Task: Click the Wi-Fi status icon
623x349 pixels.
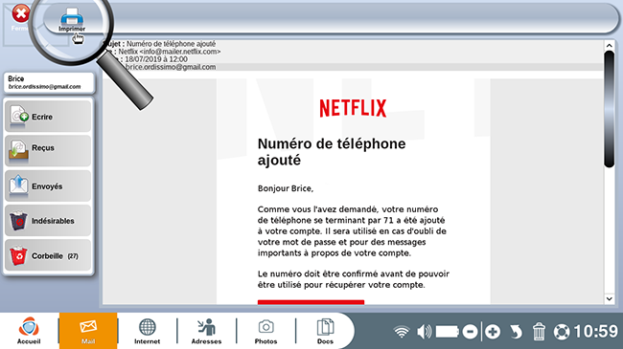Action: point(402,332)
